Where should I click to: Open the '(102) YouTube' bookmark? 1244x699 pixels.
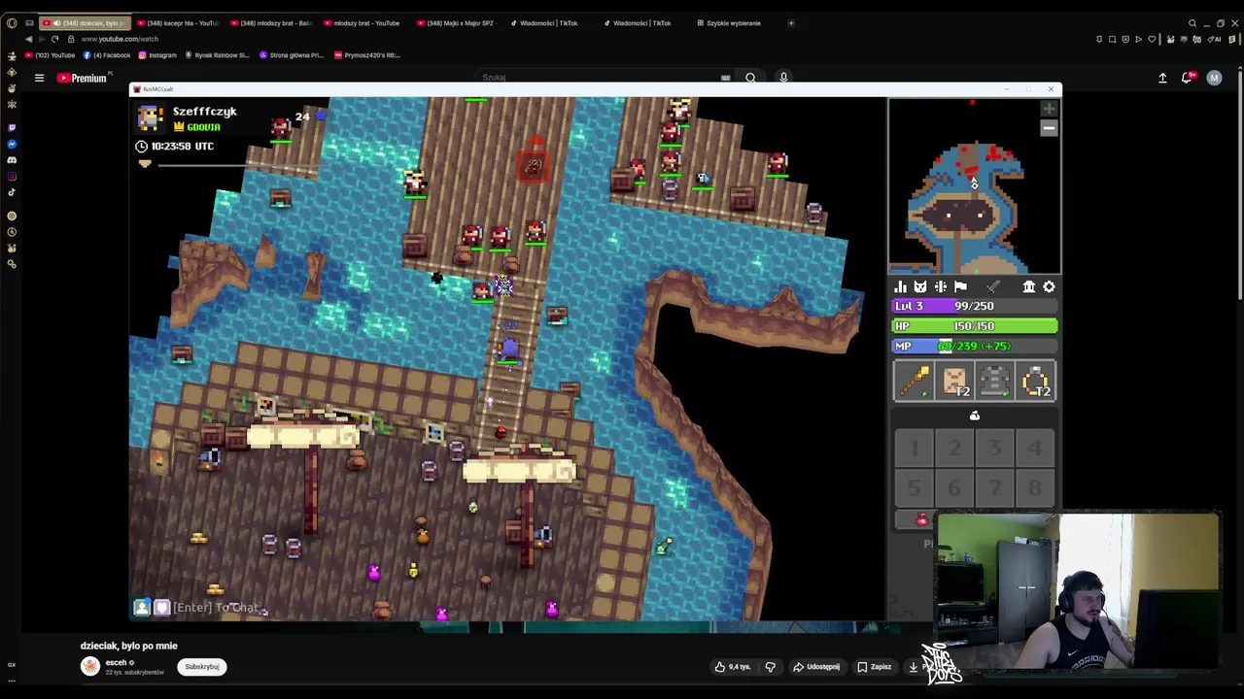tap(51, 55)
